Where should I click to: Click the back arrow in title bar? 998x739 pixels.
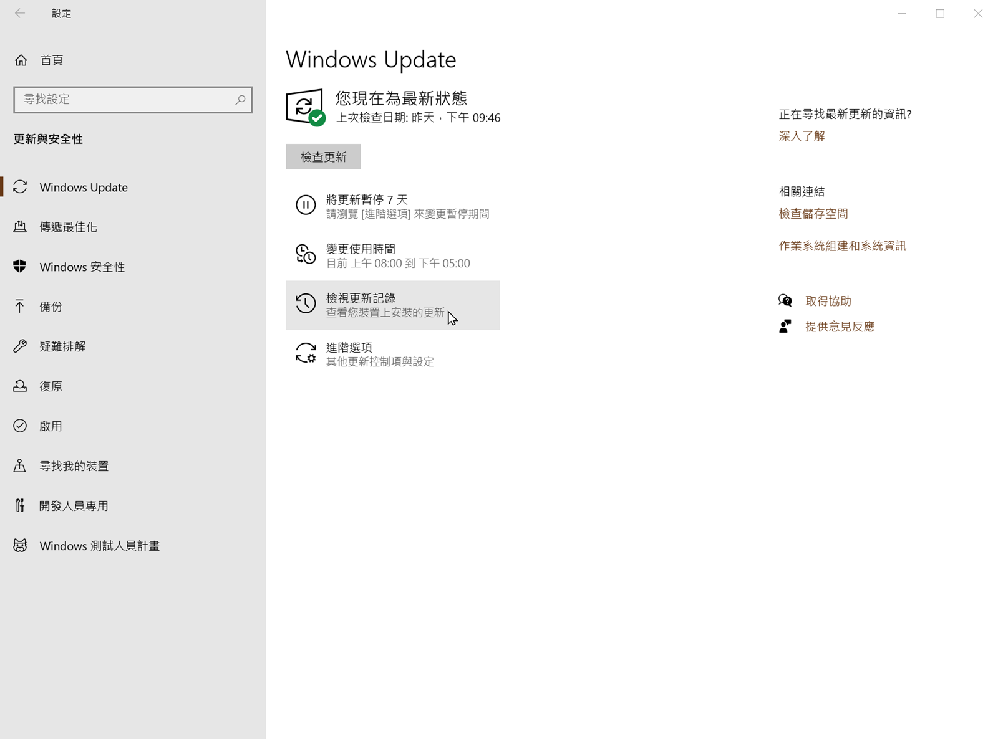tap(20, 13)
